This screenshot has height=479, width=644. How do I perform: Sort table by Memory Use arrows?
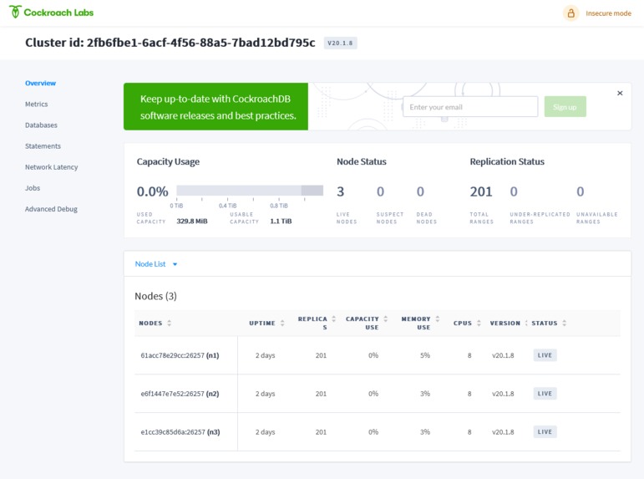coord(438,318)
